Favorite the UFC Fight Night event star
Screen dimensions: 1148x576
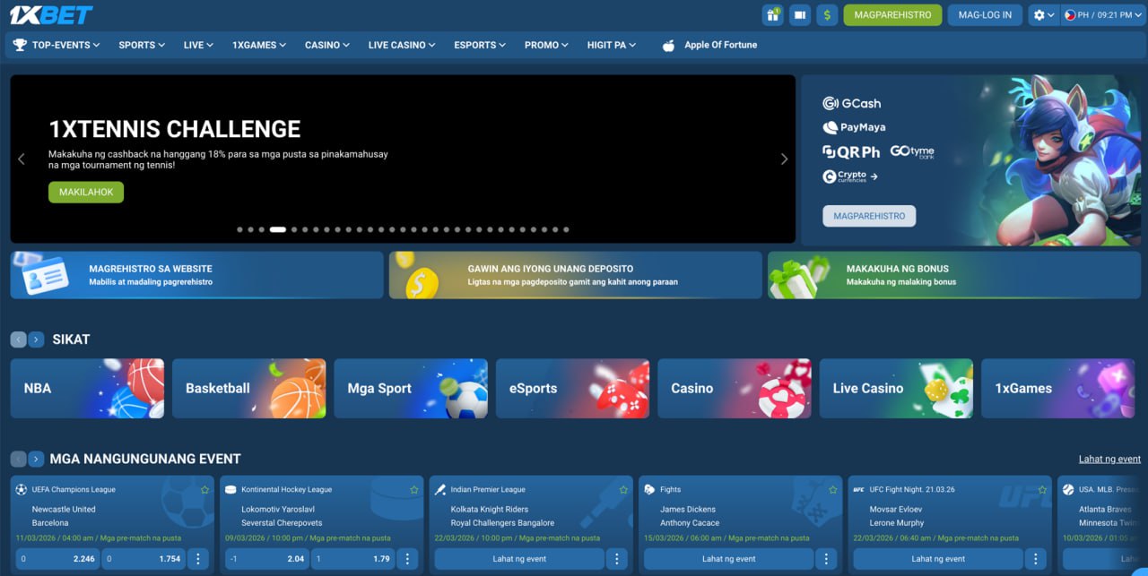pos(1041,490)
